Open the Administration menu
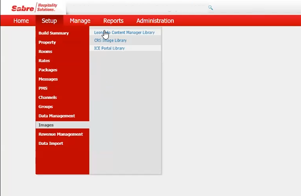The height and width of the screenshot is (196, 301). tap(155, 21)
